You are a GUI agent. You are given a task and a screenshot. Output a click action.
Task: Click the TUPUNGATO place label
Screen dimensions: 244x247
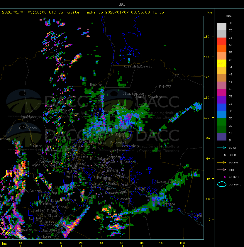click(47, 204)
